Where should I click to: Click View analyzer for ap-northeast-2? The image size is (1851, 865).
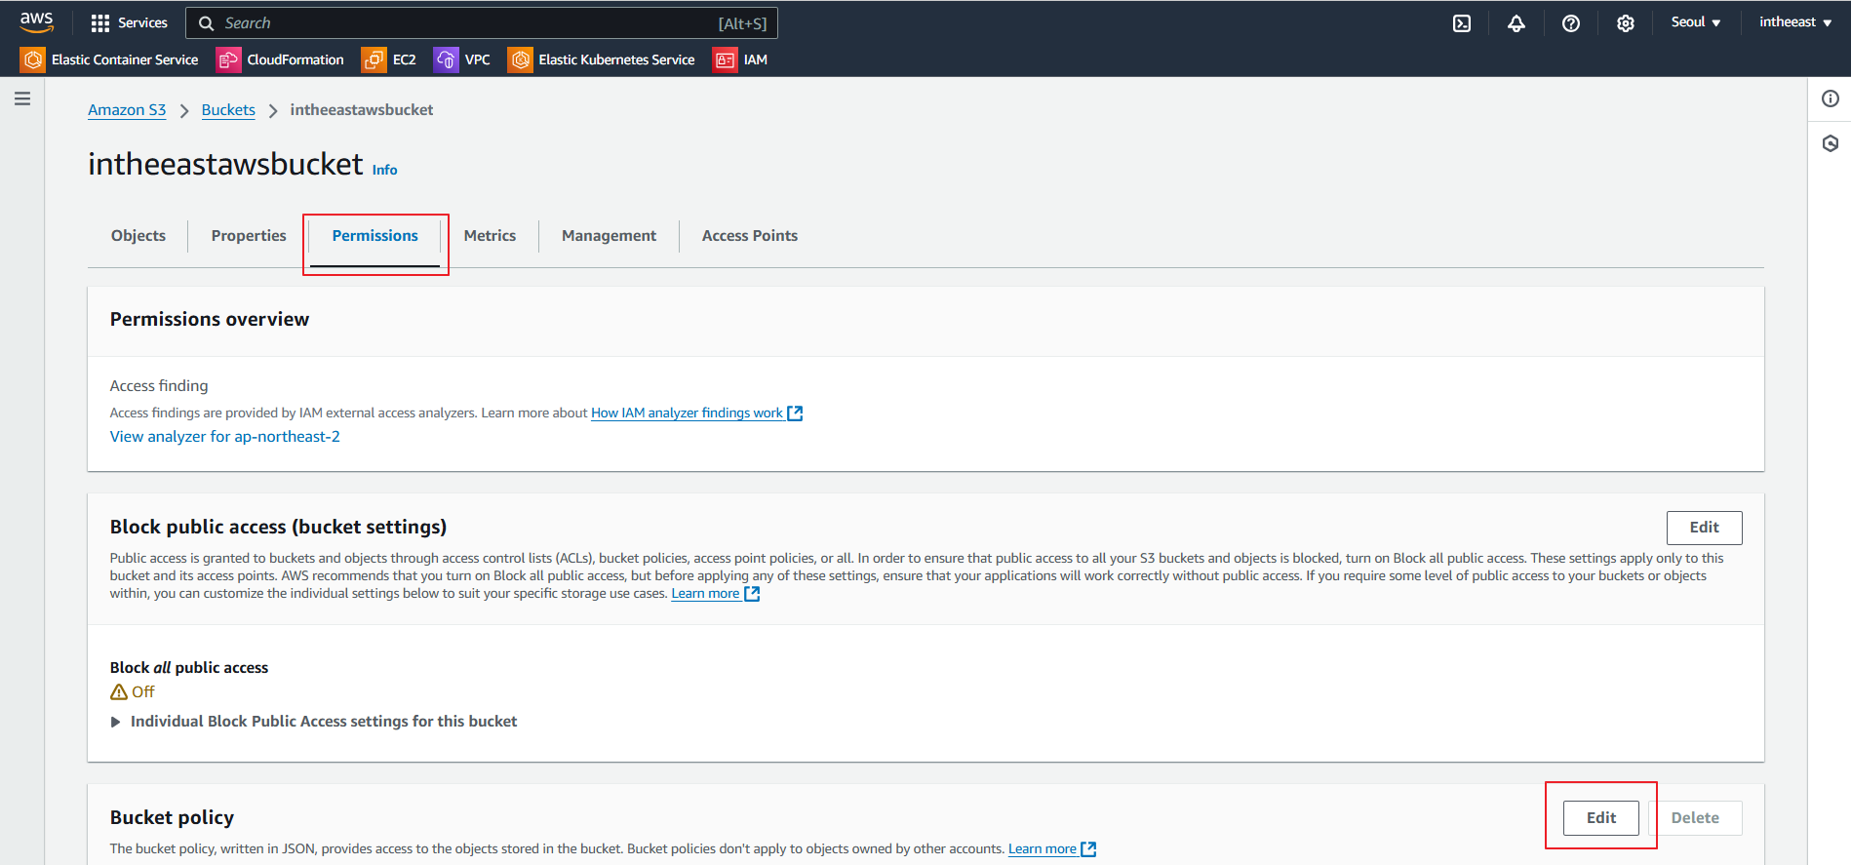(x=225, y=437)
